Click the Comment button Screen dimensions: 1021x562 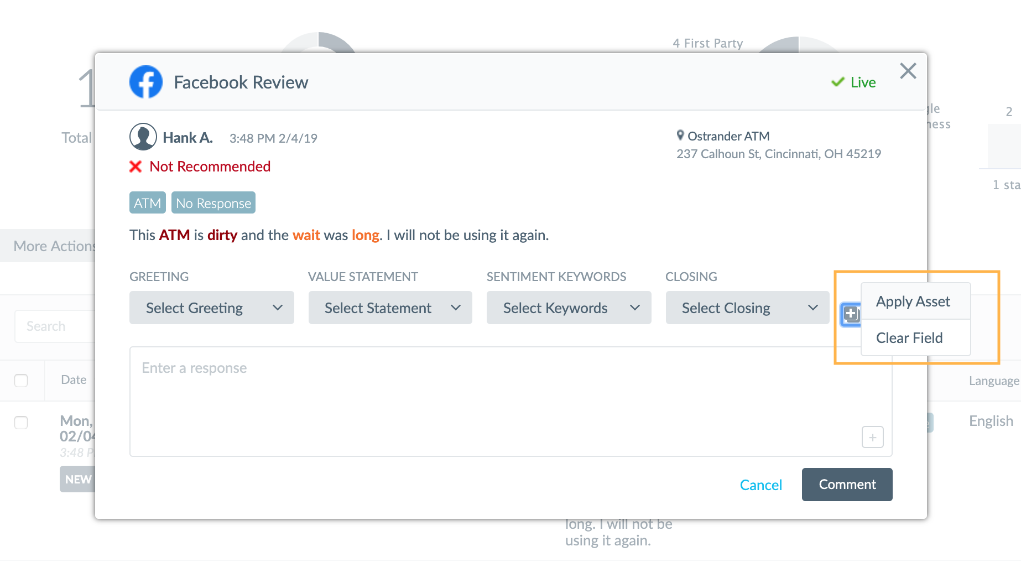coord(847,485)
